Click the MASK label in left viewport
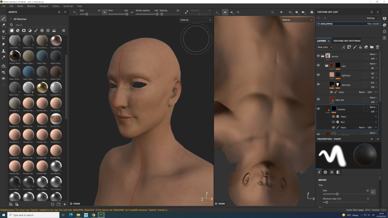388x218 pixels. coord(77,204)
